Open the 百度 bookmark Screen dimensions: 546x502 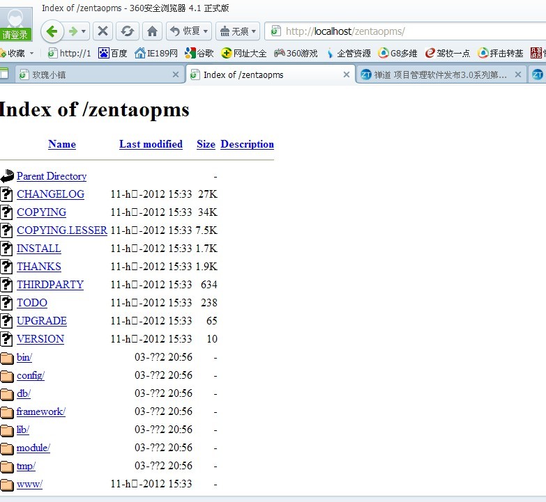(x=113, y=53)
